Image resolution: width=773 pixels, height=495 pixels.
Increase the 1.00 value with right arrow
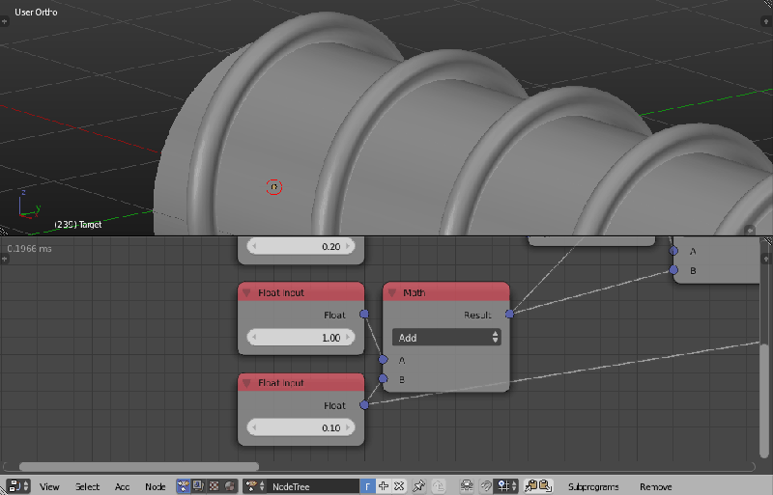[348, 338]
